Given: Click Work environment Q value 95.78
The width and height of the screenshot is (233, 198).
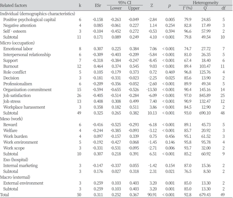Looking at the screenshot, I should [x=206, y=142].
